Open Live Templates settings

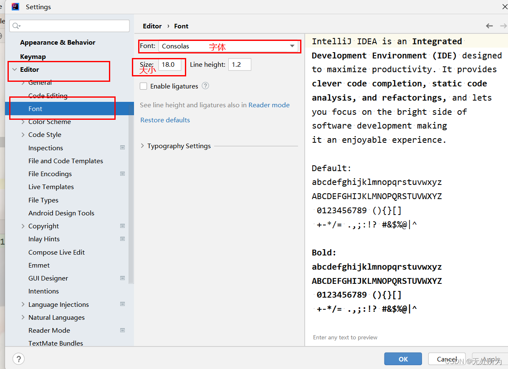pos(51,187)
